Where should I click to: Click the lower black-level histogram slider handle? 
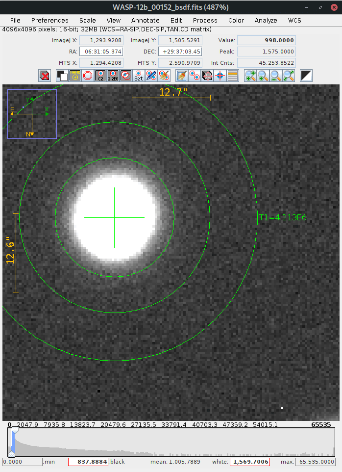click(11, 453)
